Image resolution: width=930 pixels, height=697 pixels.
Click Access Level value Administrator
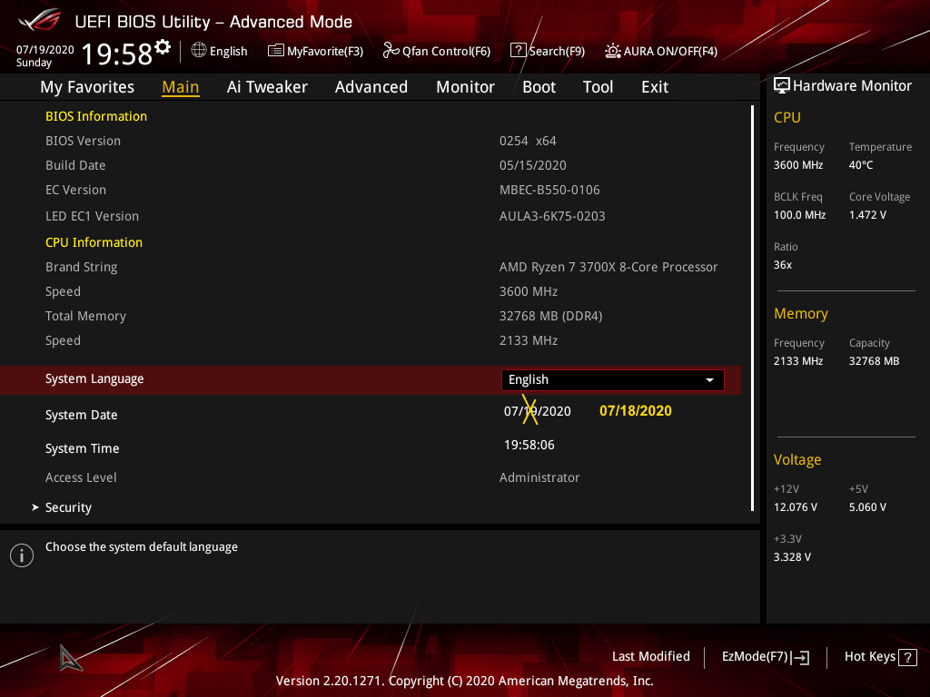(539, 477)
